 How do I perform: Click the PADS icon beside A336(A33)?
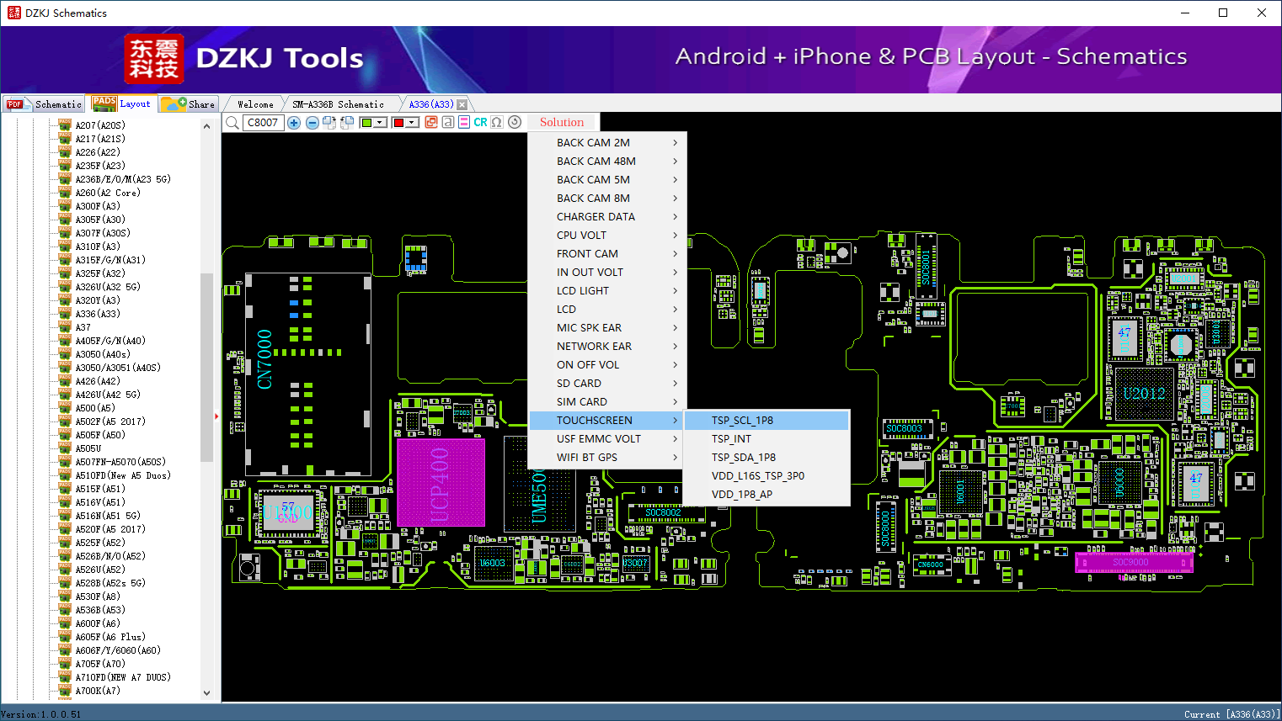coord(65,313)
